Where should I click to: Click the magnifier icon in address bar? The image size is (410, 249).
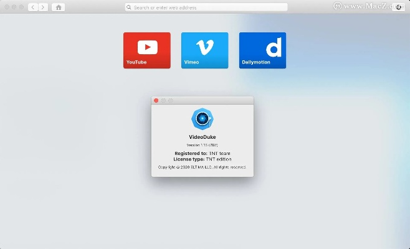129,7
